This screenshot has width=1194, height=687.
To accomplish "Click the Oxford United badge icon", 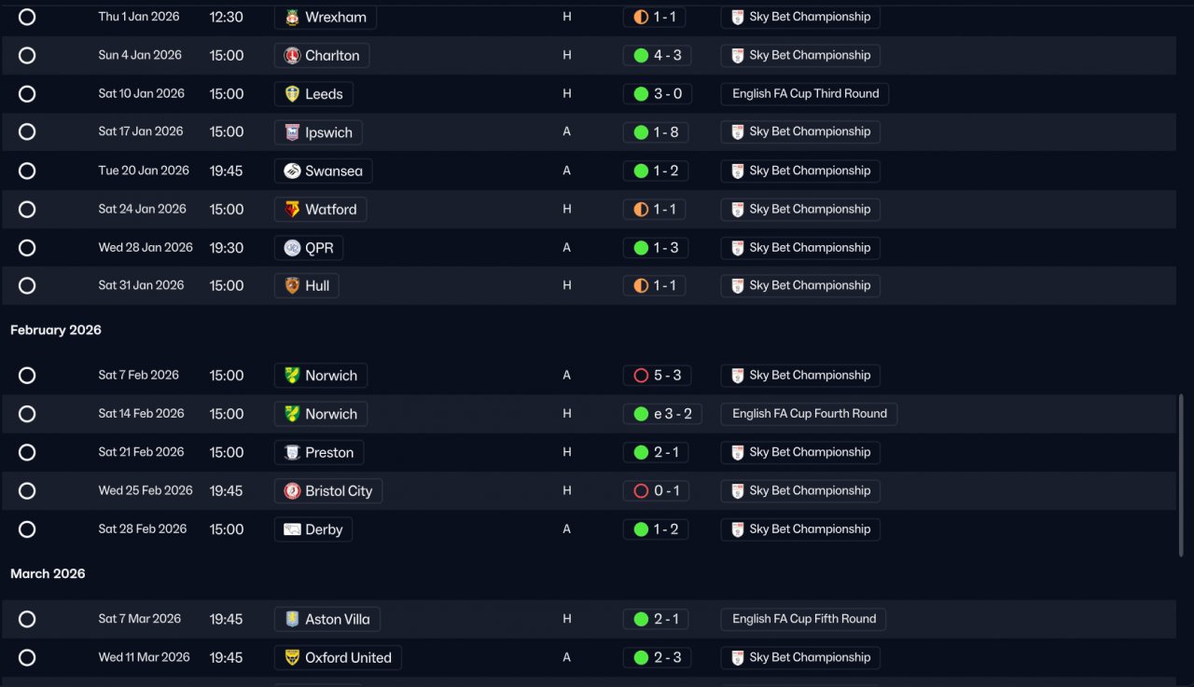I will [292, 657].
